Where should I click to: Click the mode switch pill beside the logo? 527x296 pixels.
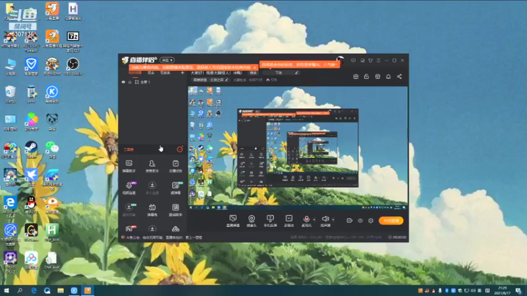(x=167, y=60)
